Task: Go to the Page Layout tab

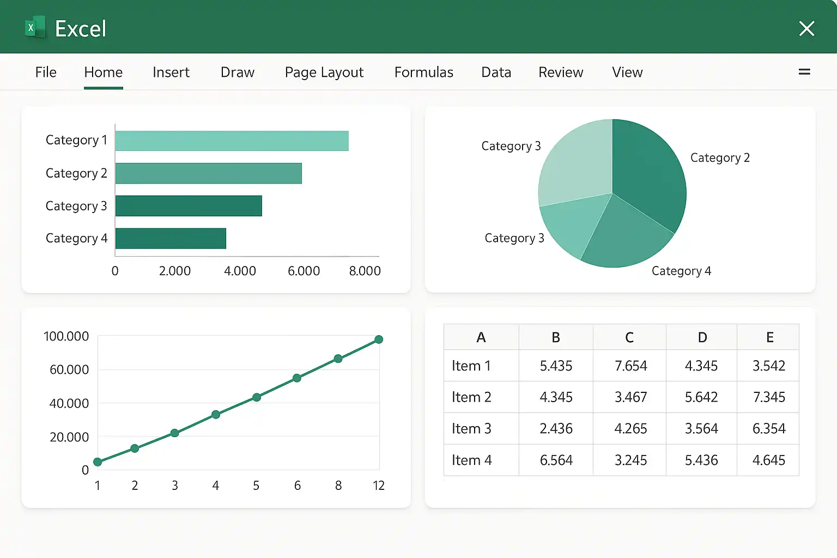Action: point(324,72)
